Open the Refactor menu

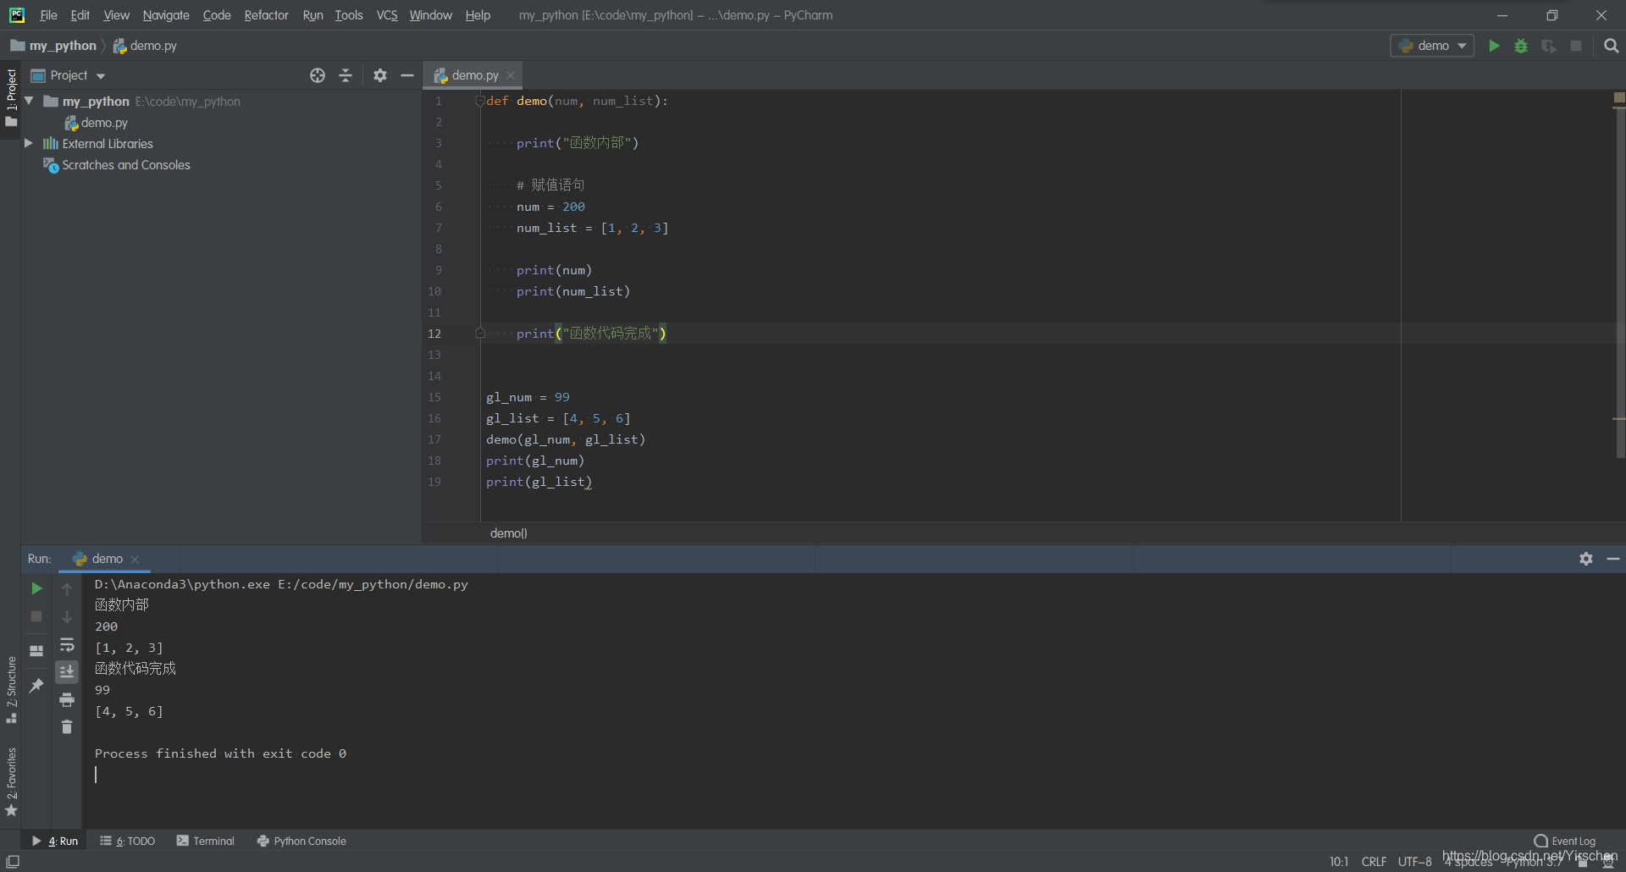(x=266, y=15)
